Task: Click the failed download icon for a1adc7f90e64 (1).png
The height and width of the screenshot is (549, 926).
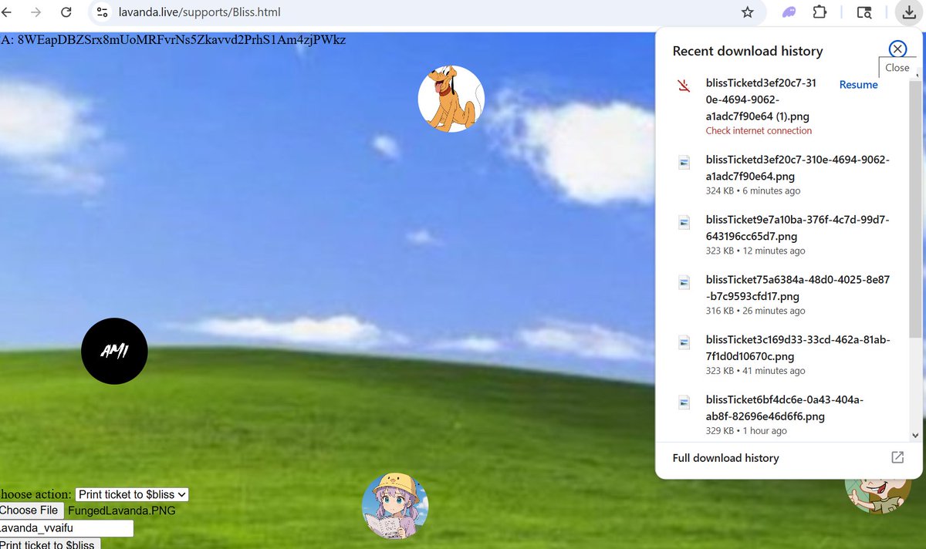Action: (684, 86)
